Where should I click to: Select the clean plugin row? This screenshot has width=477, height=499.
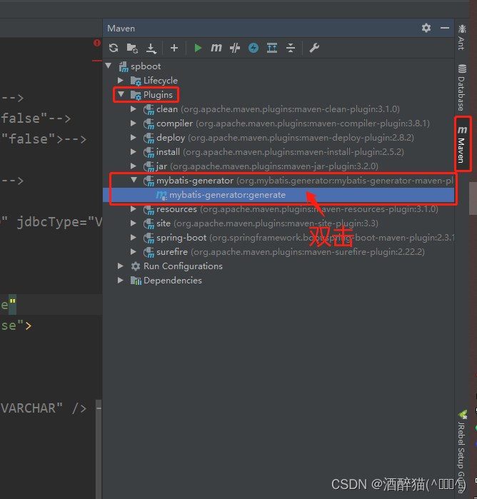click(x=278, y=109)
